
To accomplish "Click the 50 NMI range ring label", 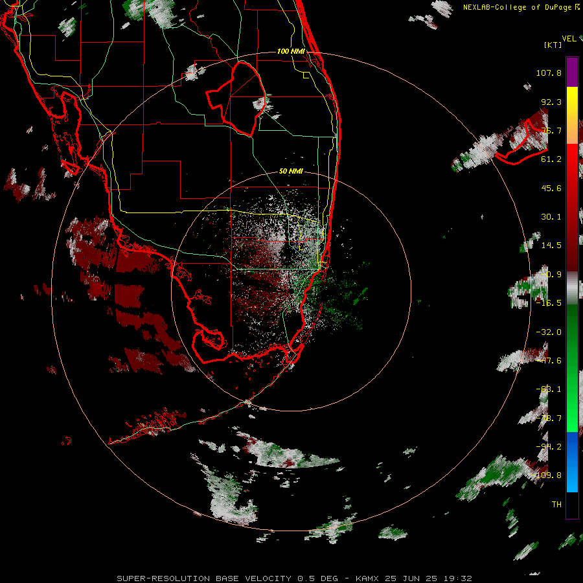I will (291, 172).
